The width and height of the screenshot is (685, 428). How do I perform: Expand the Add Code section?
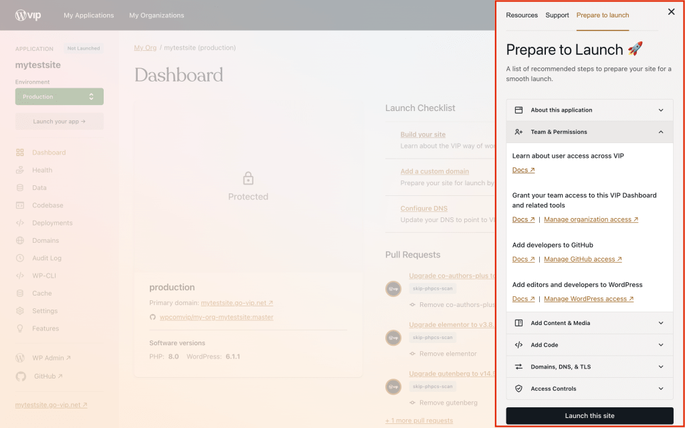pyautogui.click(x=590, y=345)
